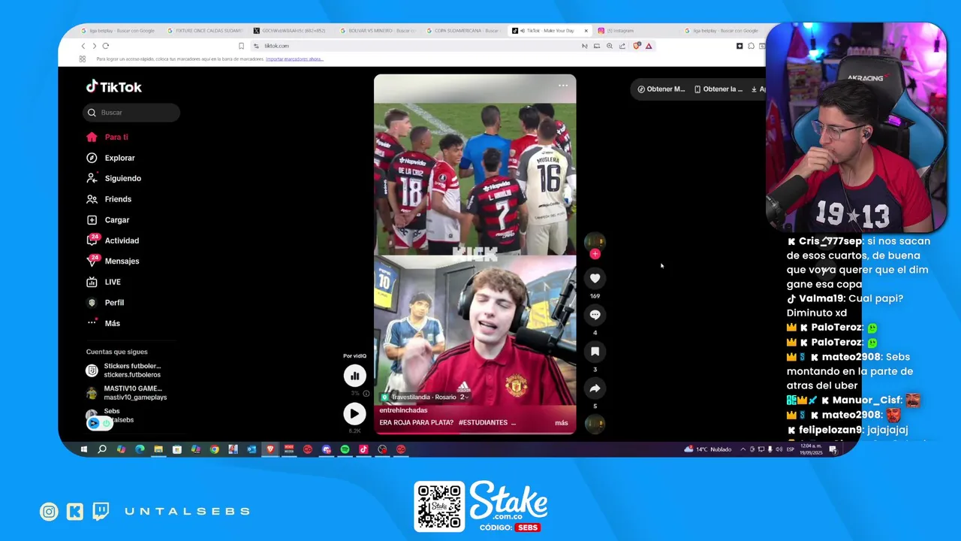
Task: Open Chrome from the taskbar
Action: [214, 449]
